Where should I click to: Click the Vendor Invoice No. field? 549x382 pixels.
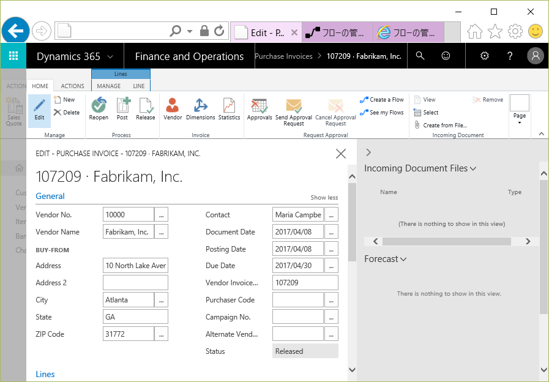305,283
